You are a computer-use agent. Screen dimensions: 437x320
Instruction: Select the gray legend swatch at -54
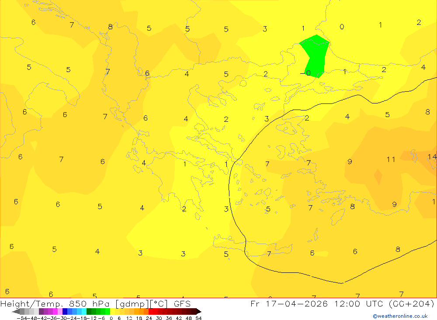pyautogui.click(x=22, y=311)
